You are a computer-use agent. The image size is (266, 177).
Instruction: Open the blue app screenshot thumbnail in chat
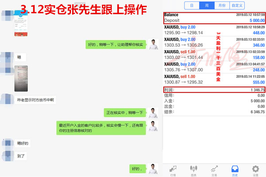click(21, 23)
